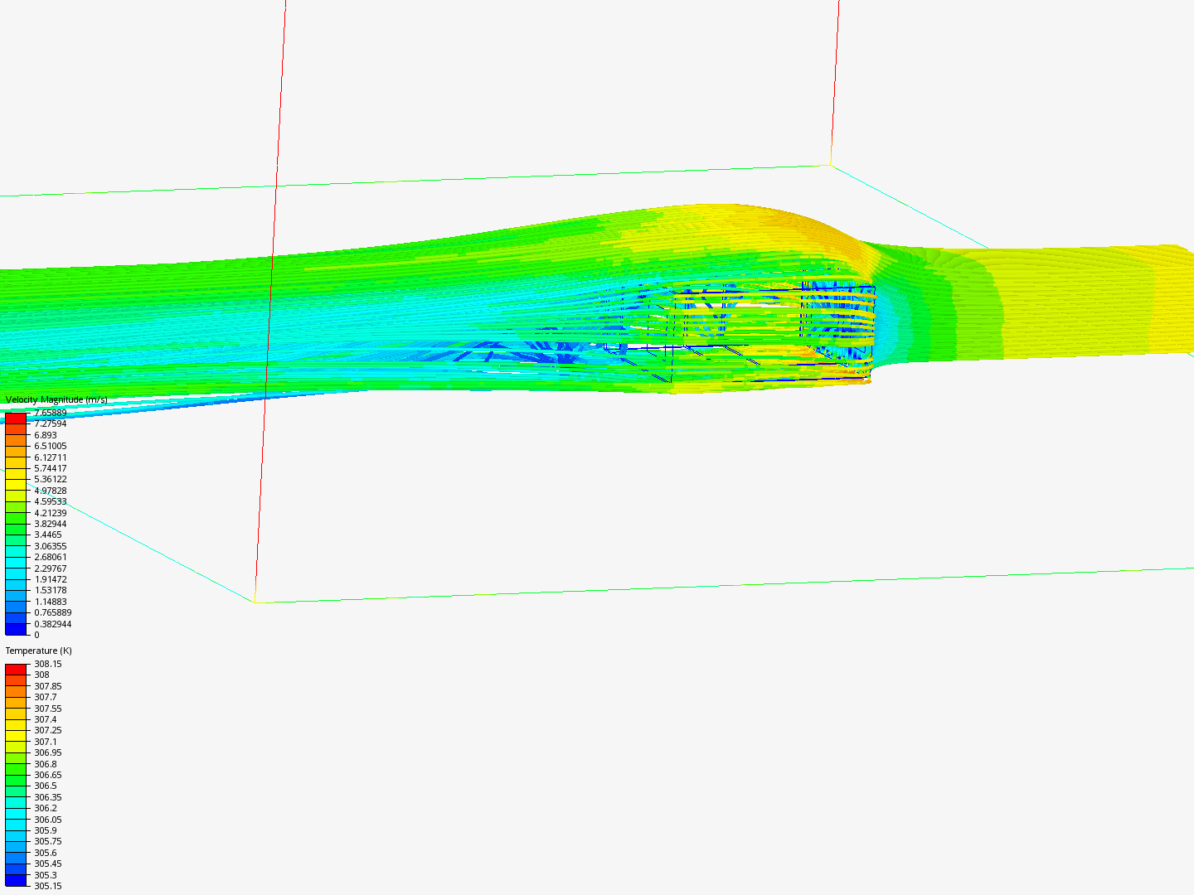Viewport: 1194px width, 895px height.
Task: Click the Velocity Magnitude (m/s) legend title
Action: point(56,400)
